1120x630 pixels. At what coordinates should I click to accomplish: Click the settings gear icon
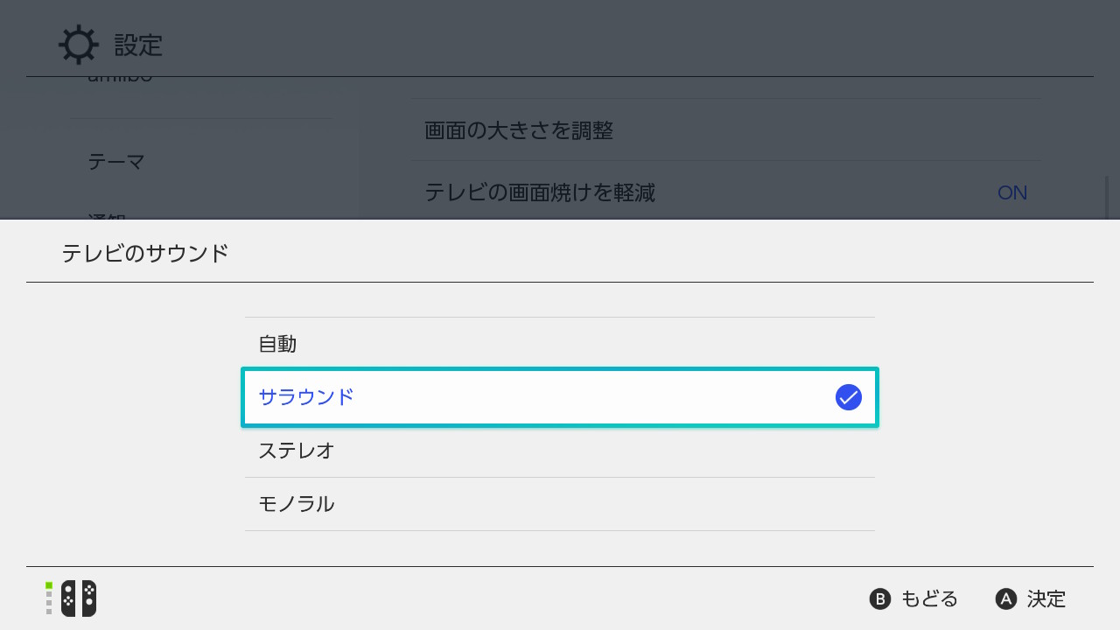[x=78, y=45]
